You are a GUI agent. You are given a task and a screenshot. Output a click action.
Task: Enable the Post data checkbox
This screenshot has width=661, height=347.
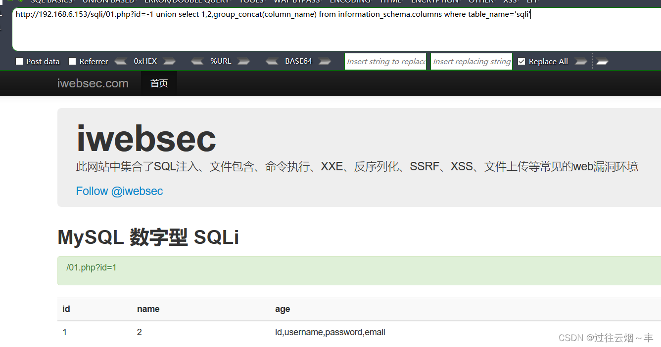(x=19, y=61)
